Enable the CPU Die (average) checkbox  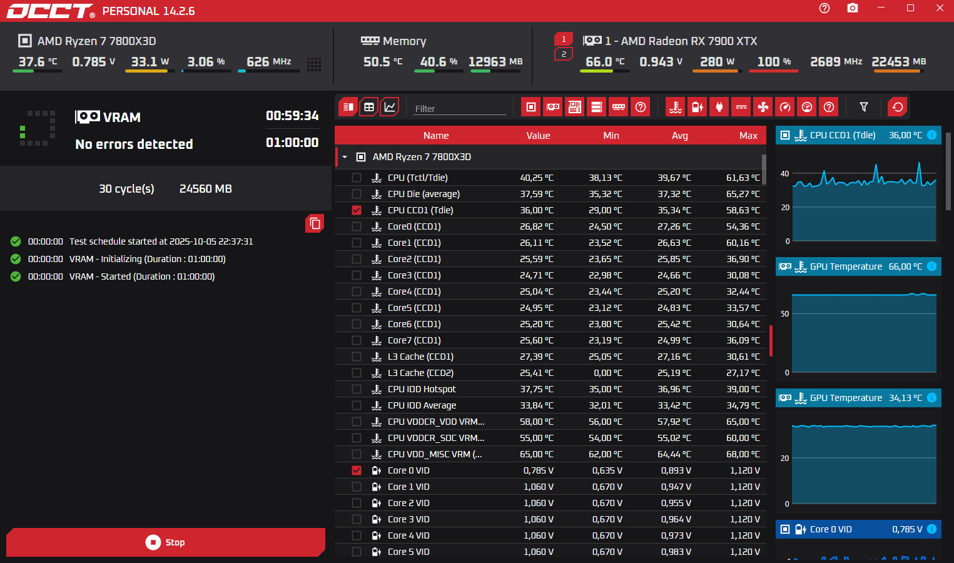tap(357, 194)
